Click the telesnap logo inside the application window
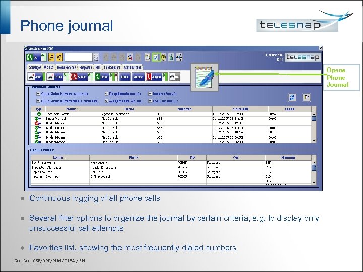This screenshot has width=363, height=272. pyautogui.click(x=303, y=57)
